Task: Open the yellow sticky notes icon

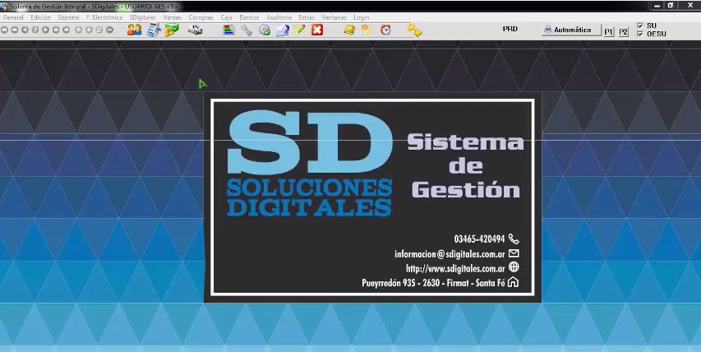Action: coord(367,30)
